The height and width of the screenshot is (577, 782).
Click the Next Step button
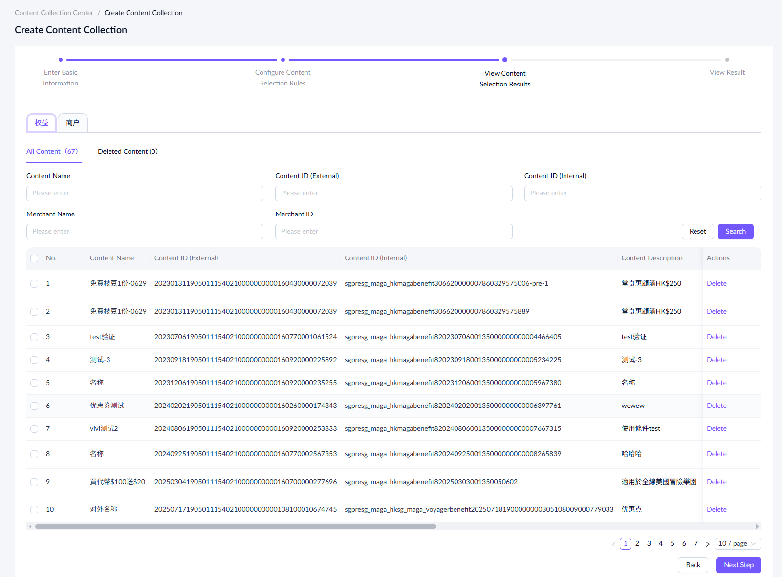[x=739, y=565]
